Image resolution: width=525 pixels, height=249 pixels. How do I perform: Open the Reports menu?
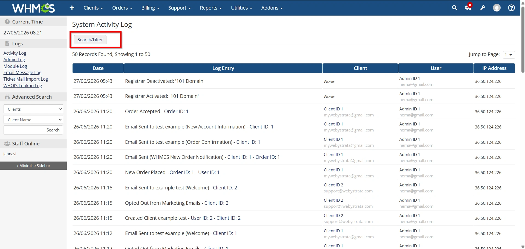211,8
